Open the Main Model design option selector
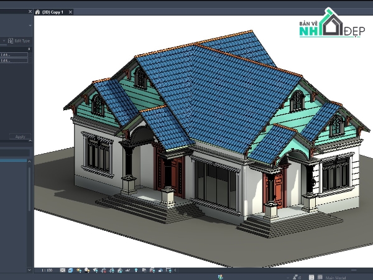The image size is (373, 280). click(x=336, y=278)
